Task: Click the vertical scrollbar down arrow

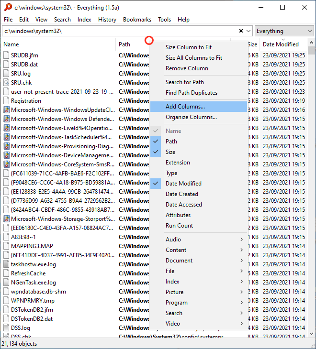Action: [312, 334]
